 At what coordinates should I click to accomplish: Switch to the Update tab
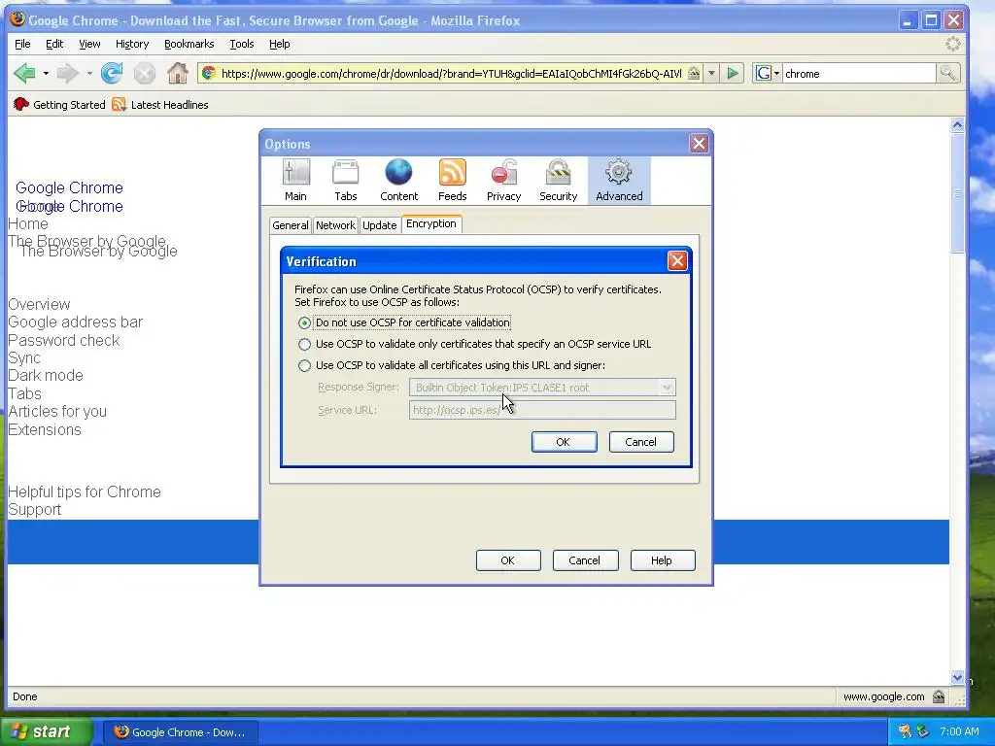[x=380, y=225]
